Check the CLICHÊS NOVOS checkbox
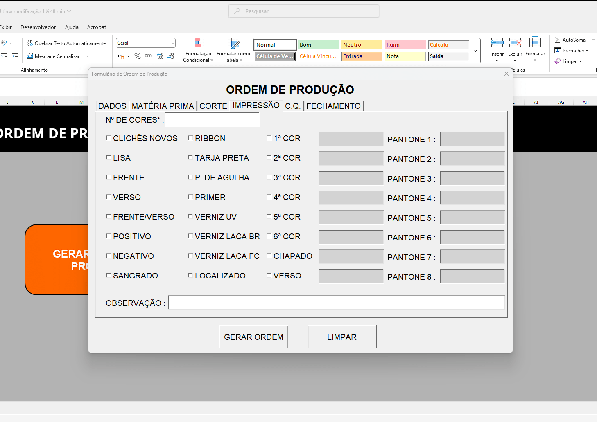The height and width of the screenshot is (422, 597). 109,138
